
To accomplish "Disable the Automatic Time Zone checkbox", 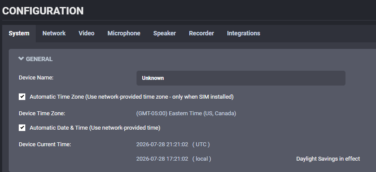I will pos(22,96).
